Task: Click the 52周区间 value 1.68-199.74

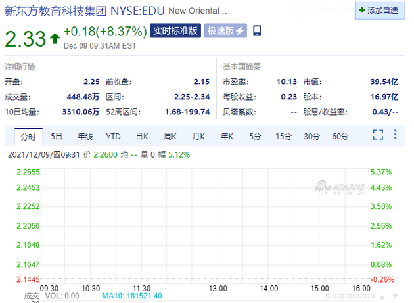Action: [x=187, y=112]
